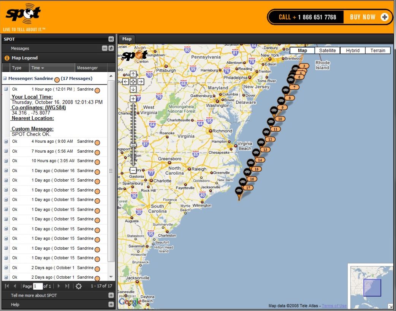Click the SPOT logo in header

point(24,14)
